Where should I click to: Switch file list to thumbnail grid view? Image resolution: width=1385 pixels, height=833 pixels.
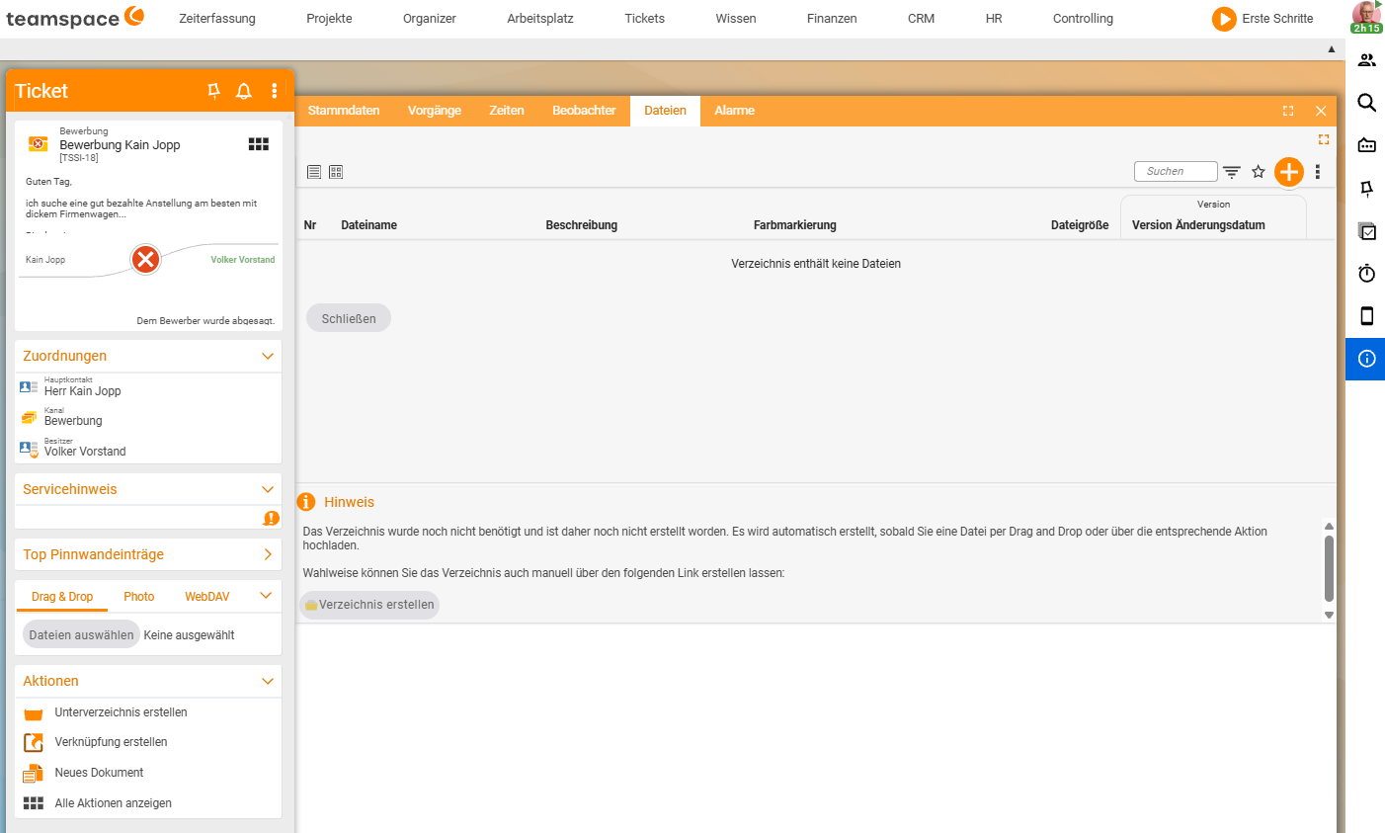point(336,172)
